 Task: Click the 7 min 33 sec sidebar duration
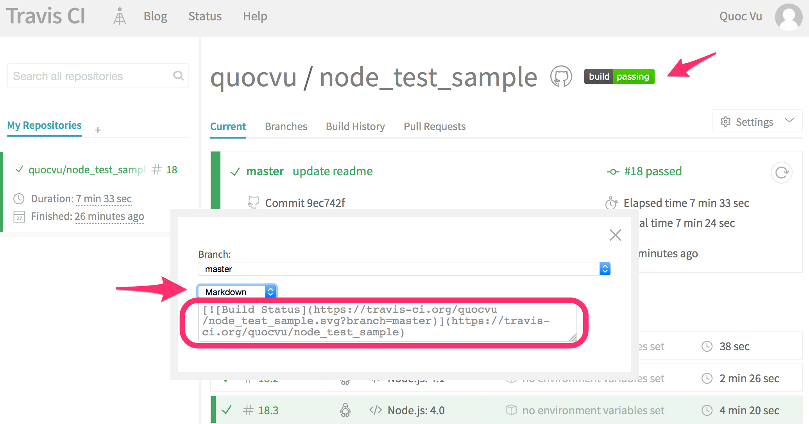pyautogui.click(x=104, y=199)
